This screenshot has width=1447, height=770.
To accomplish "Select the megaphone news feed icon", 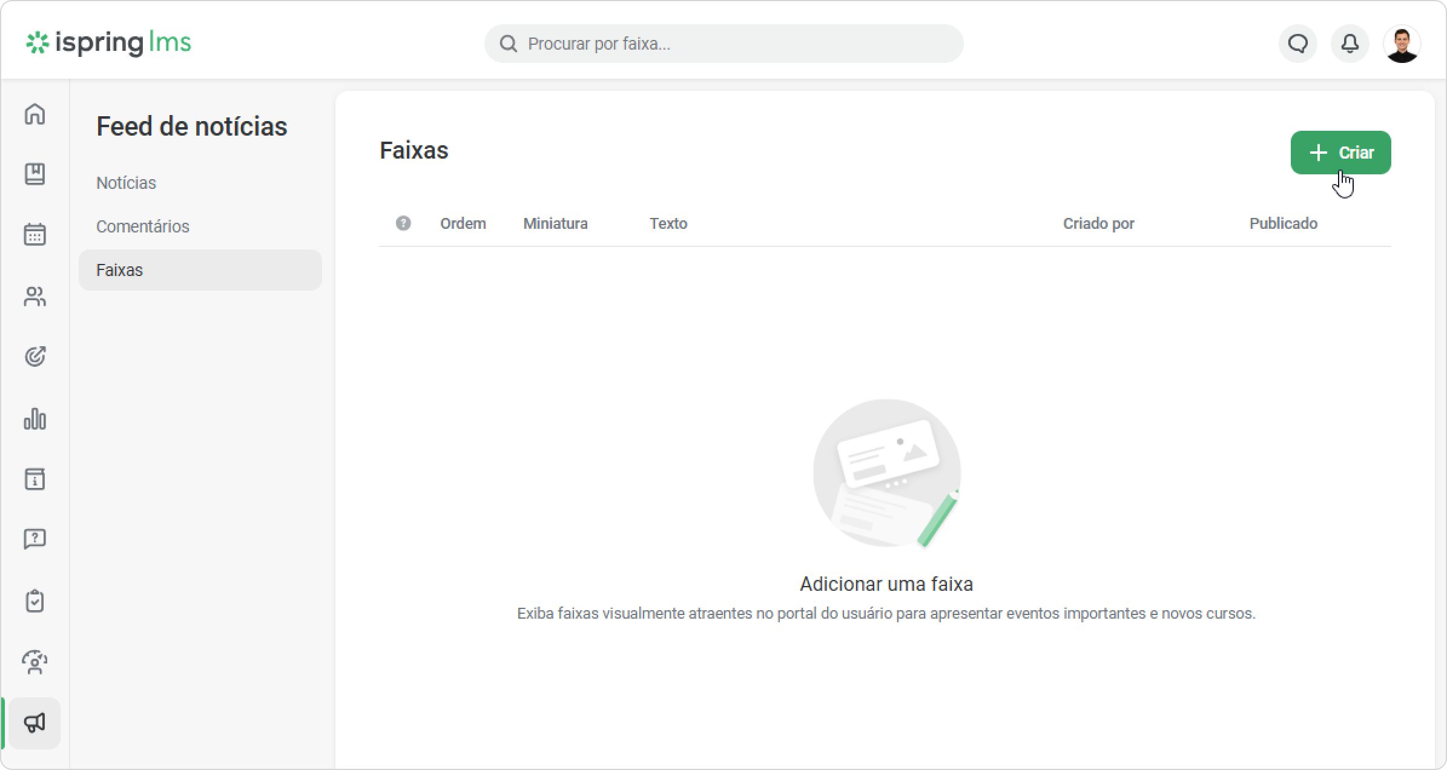I will coord(35,723).
